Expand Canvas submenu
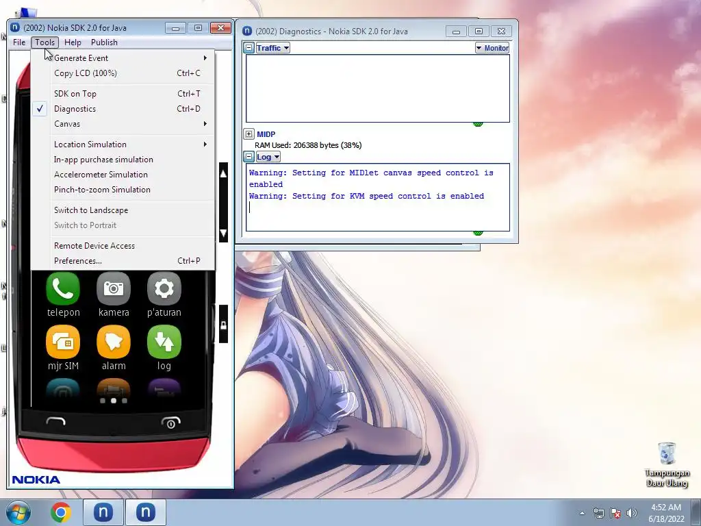 (x=123, y=124)
